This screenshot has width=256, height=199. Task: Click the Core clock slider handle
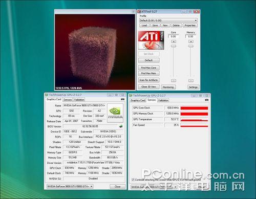point(174,46)
